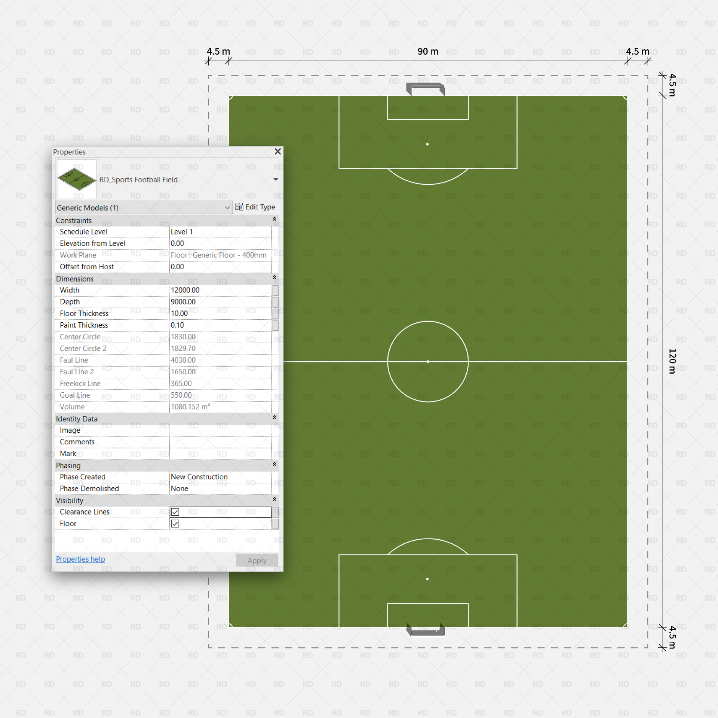Screen dimensions: 718x718
Task: Collapse the Constraints section
Action: 274,220
